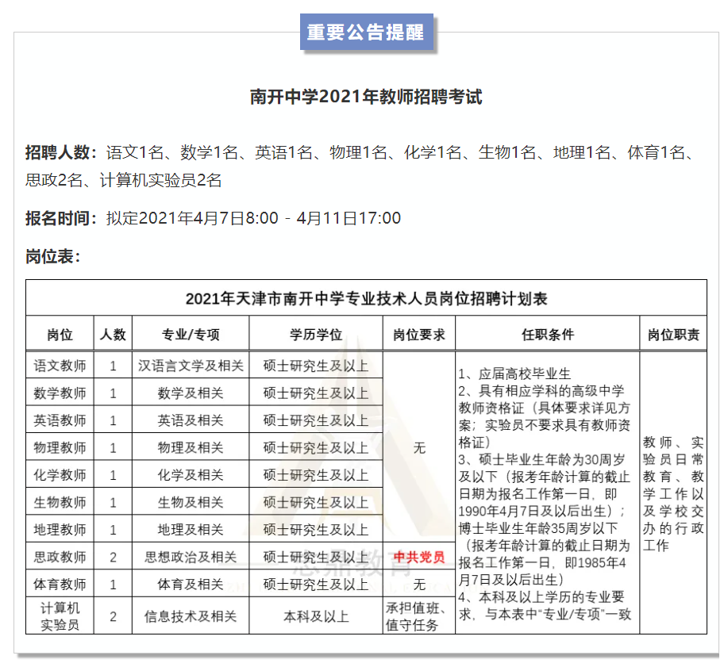This screenshot has width=728, height=667.
Task: Click 硕士研究生及以上 in 体育教师 row
Action: pos(316,584)
